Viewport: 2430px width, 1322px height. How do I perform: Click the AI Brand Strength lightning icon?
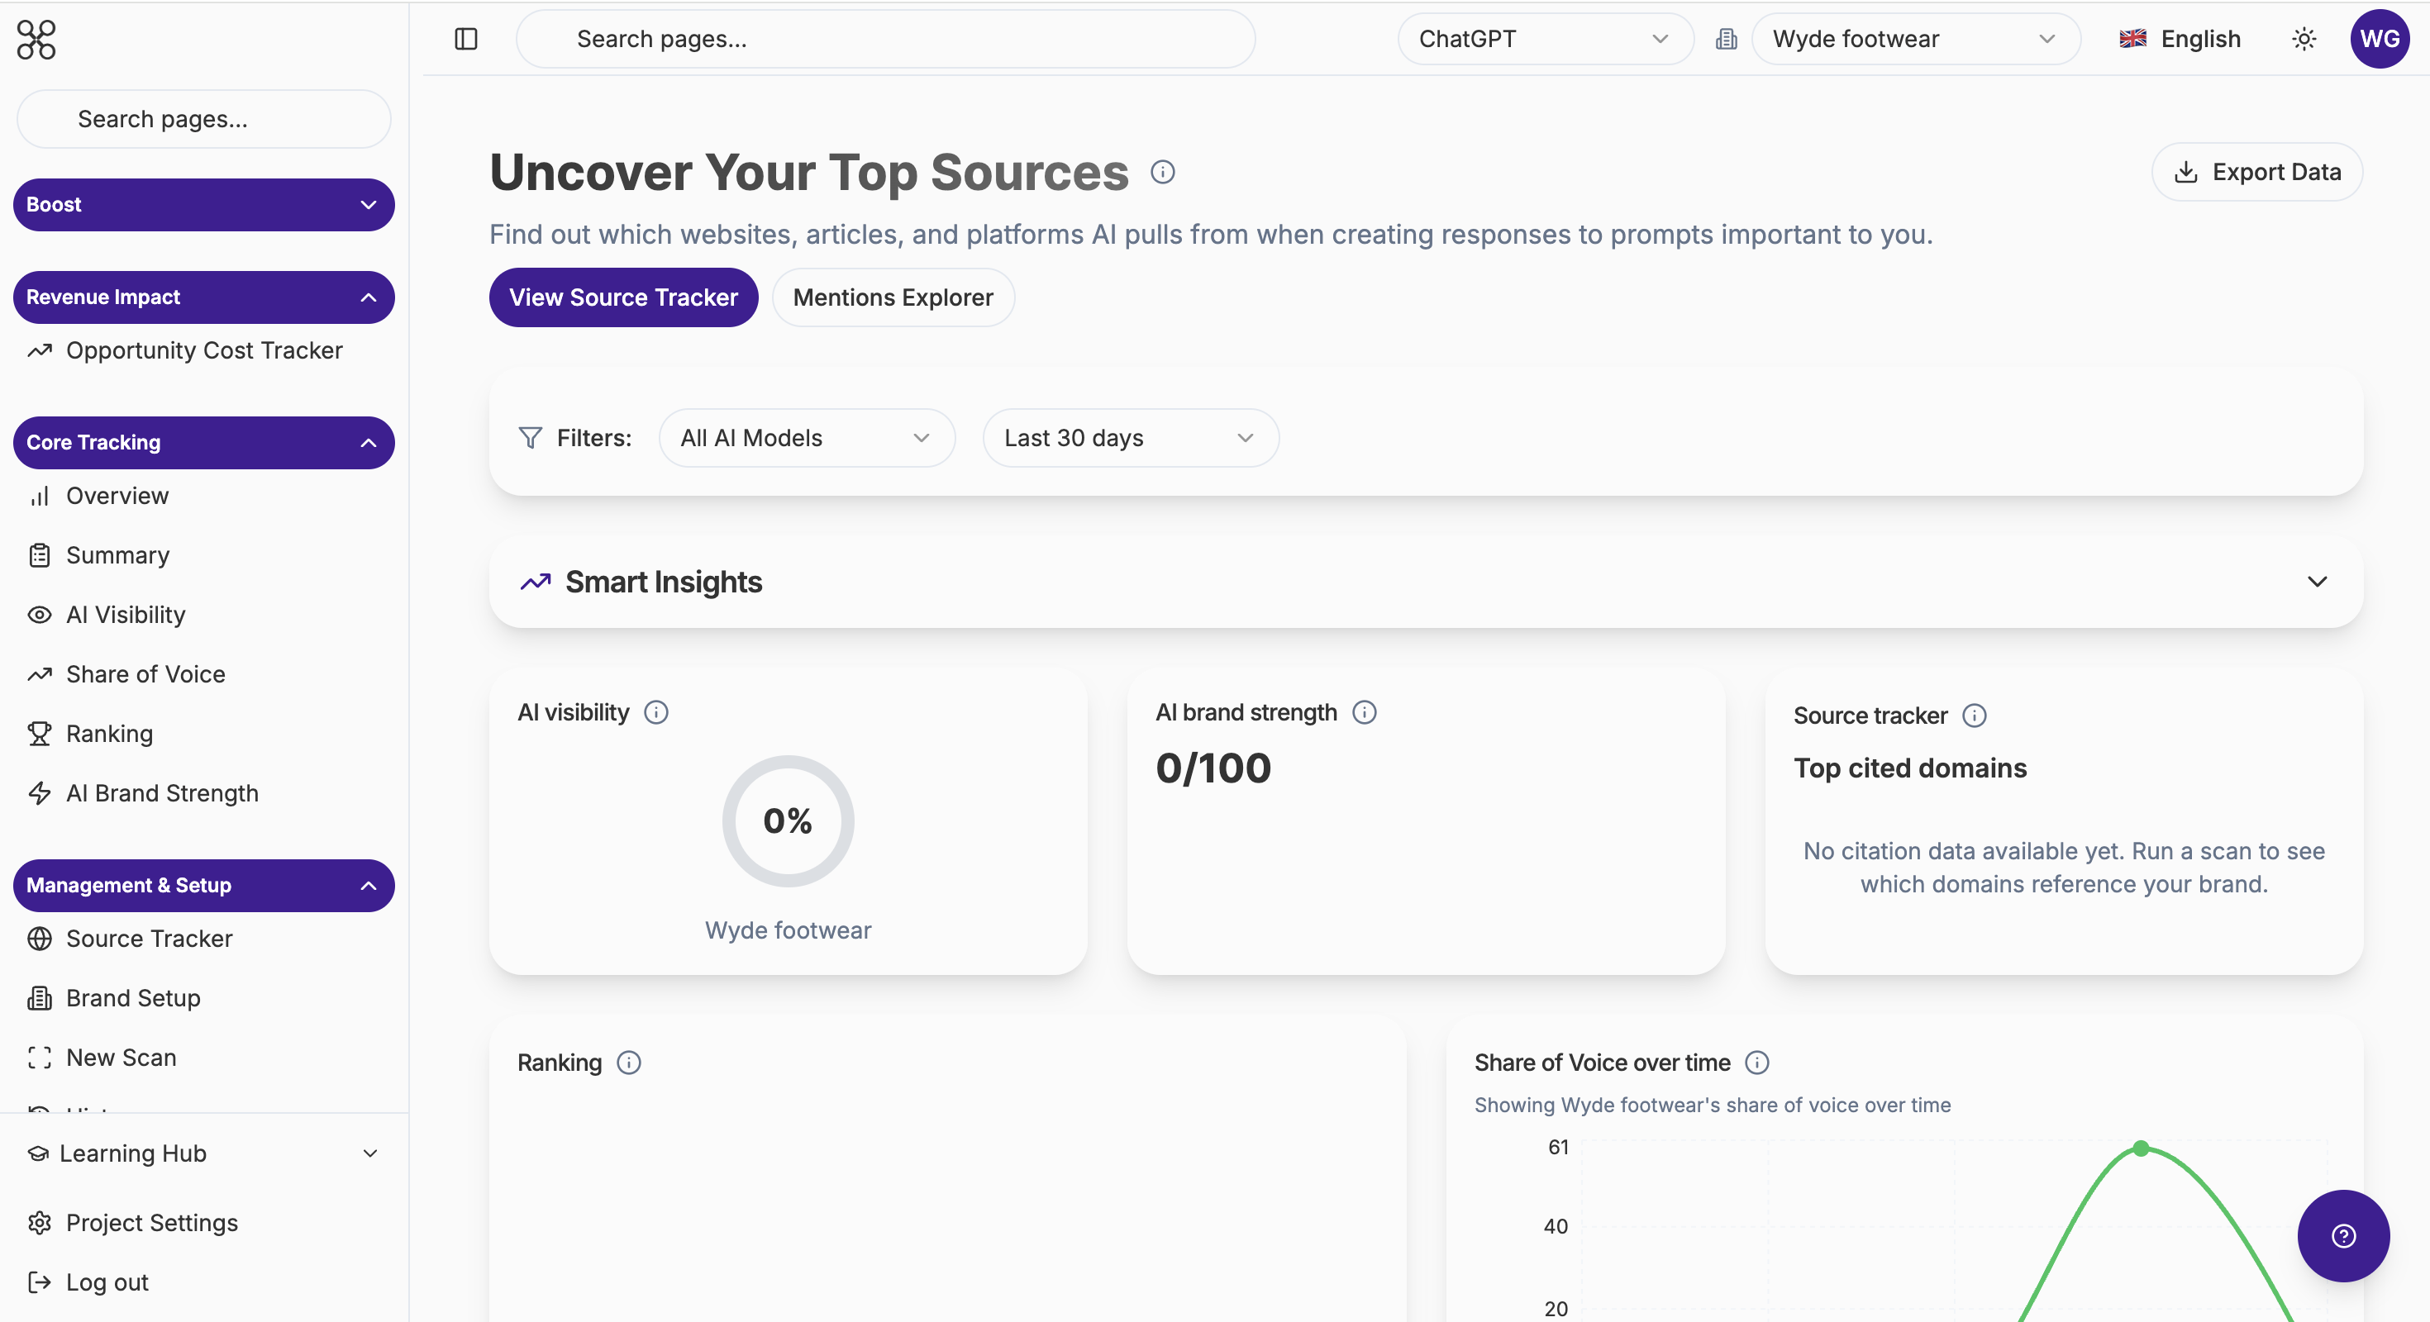[40, 793]
